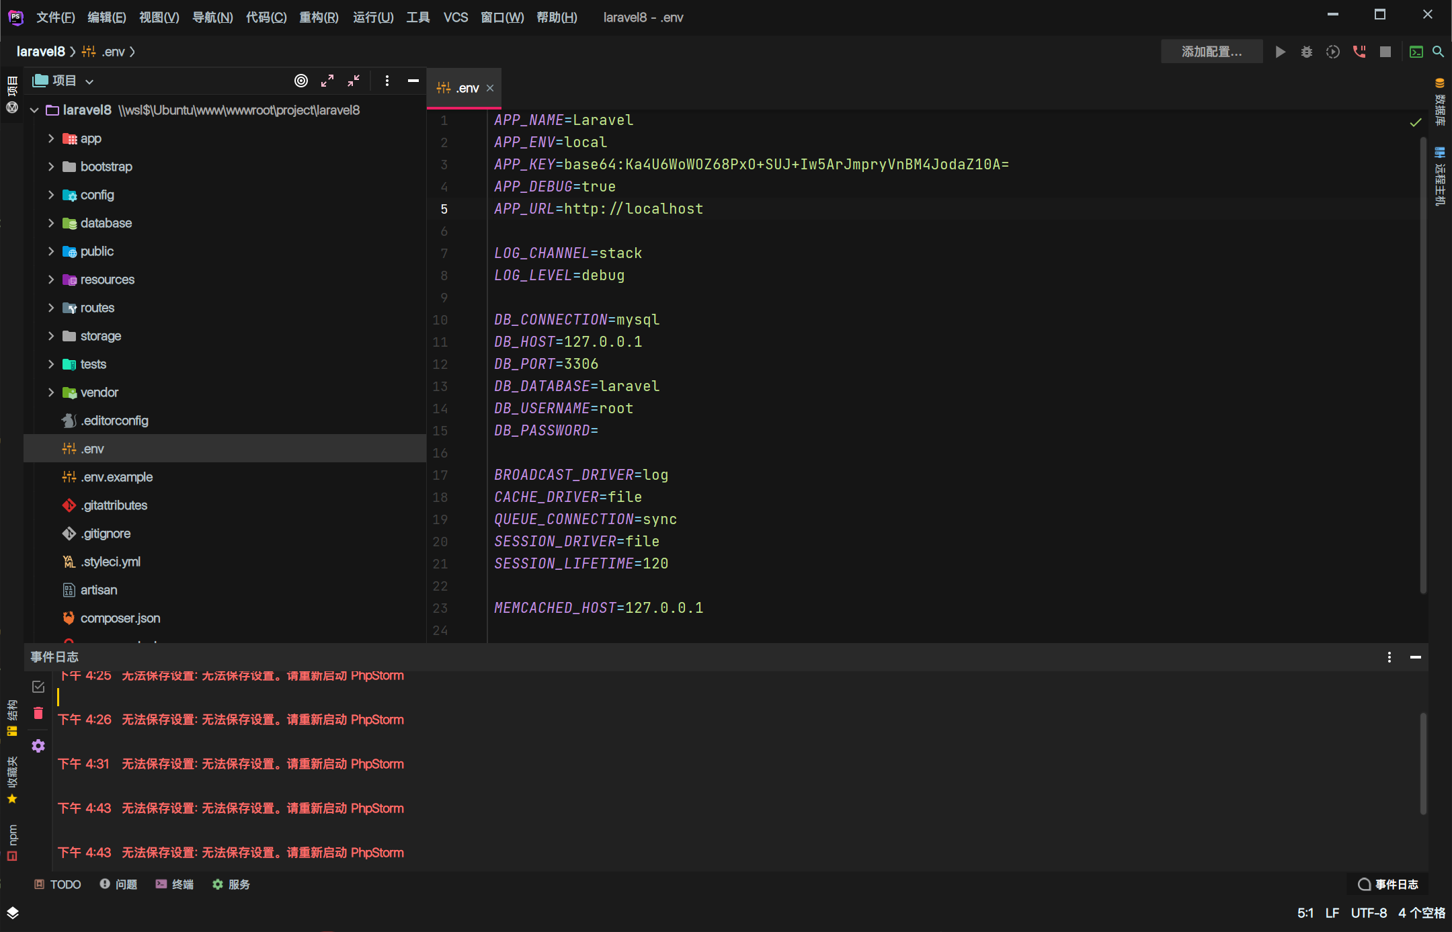Expand the bootstrap folder
The width and height of the screenshot is (1452, 932).
(x=51, y=167)
